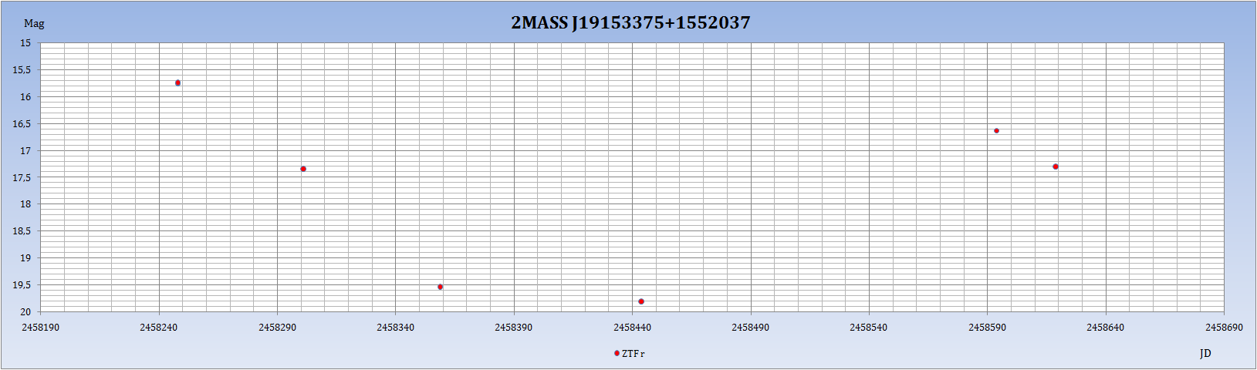1257x370 pixels.
Task: Select the chart title 2MASS J19153375+1552037
Action: coord(630,22)
